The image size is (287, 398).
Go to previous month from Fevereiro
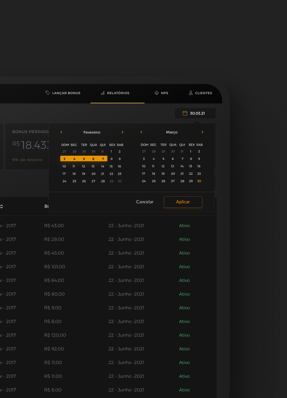click(61, 132)
